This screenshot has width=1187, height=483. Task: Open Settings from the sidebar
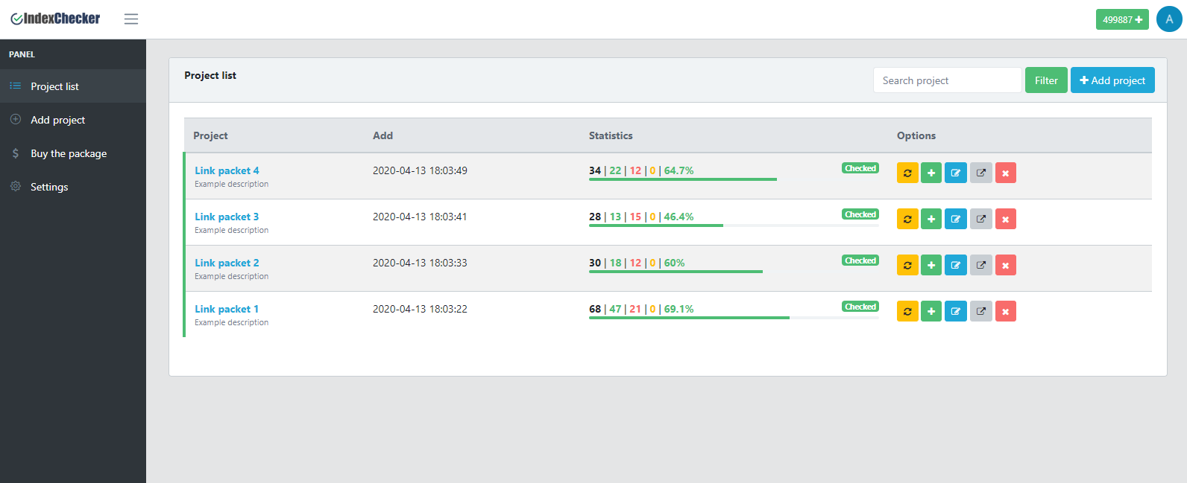(49, 187)
